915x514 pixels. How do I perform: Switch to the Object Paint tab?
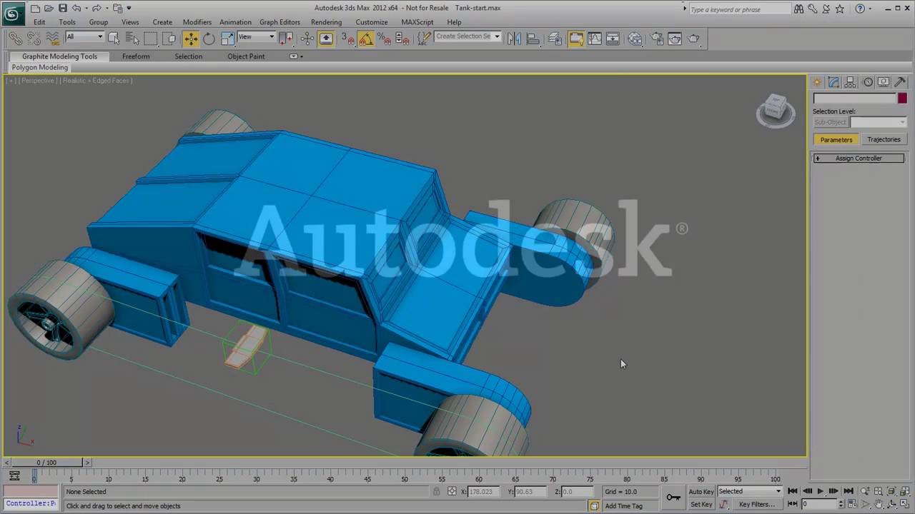tap(246, 56)
